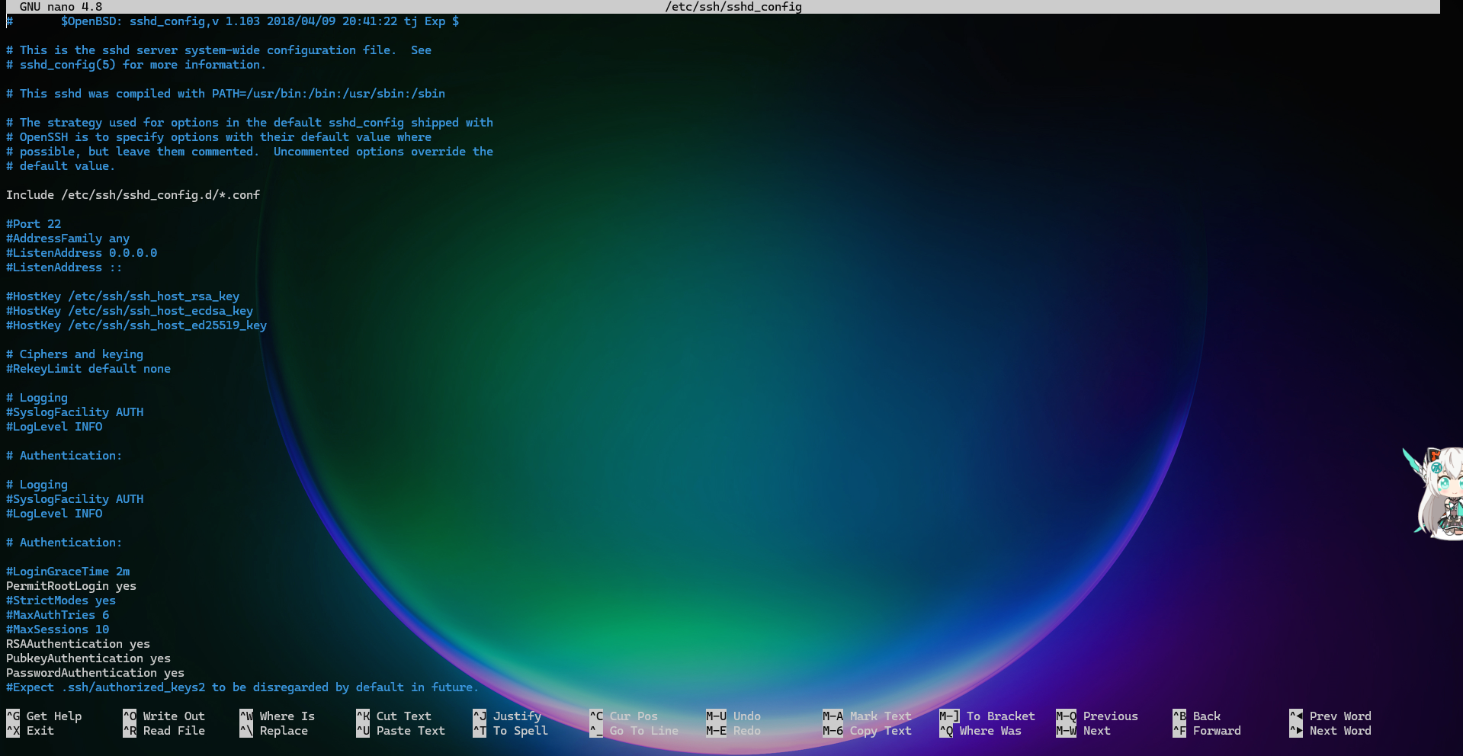Click the ^K Cut Text shortcut

[x=393, y=716]
